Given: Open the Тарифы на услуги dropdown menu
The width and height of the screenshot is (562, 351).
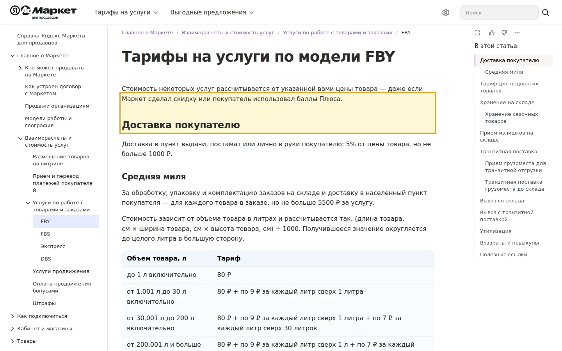Looking at the screenshot, I should [x=126, y=12].
